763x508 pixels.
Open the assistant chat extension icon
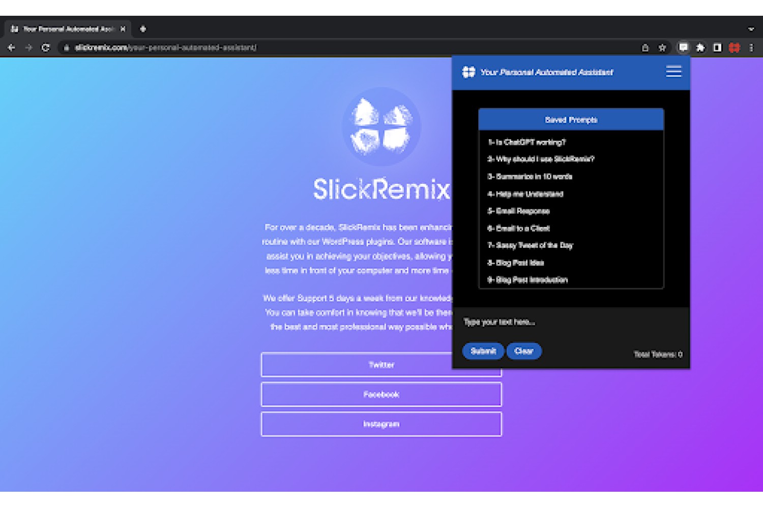[683, 48]
